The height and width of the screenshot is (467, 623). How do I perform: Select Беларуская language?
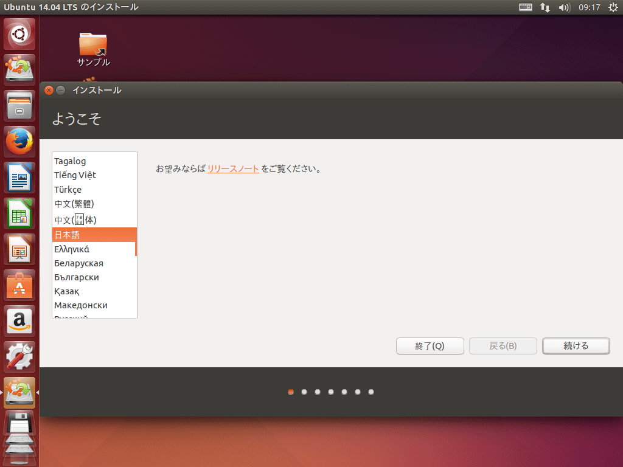94,263
